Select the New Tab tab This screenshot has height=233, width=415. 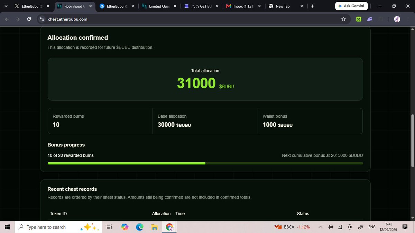285,6
